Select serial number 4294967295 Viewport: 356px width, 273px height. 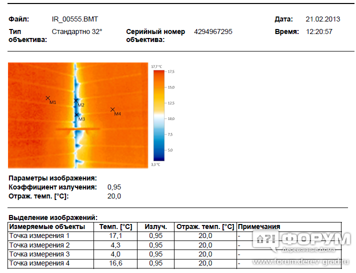pos(213,31)
